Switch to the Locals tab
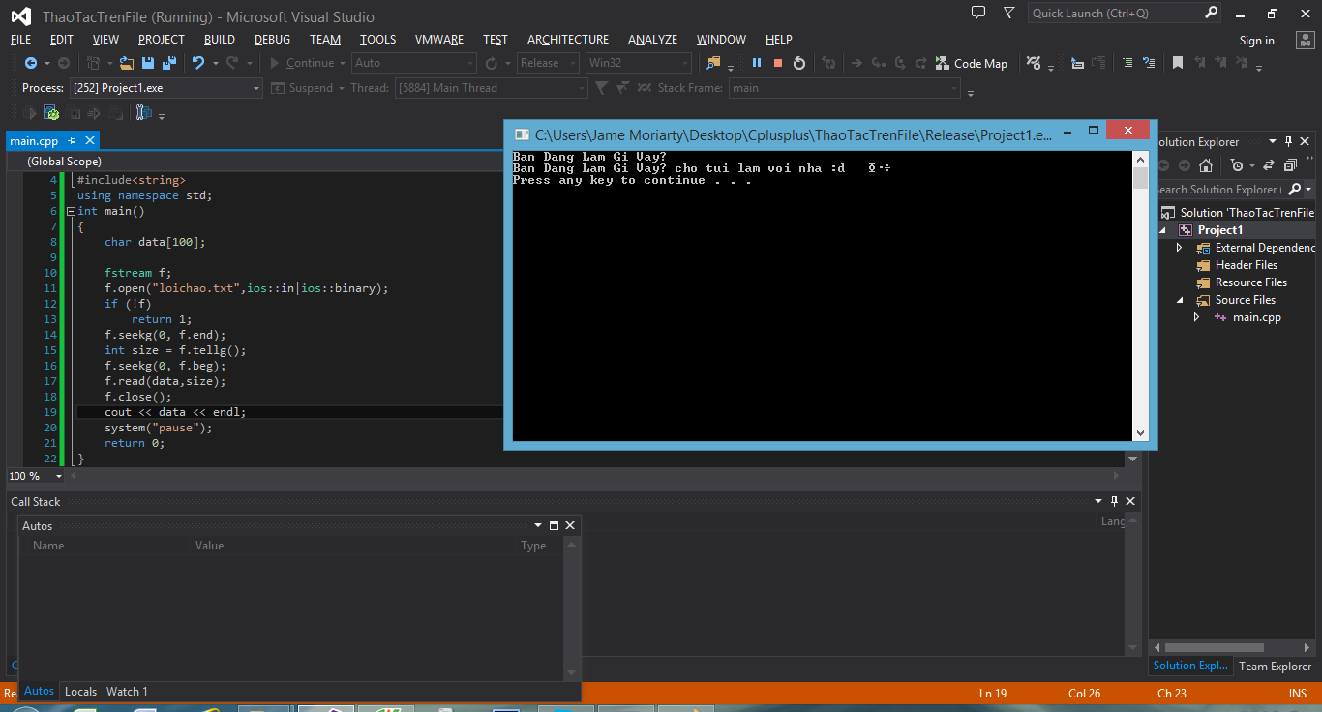Screen dimensions: 1322x712 [x=80, y=691]
